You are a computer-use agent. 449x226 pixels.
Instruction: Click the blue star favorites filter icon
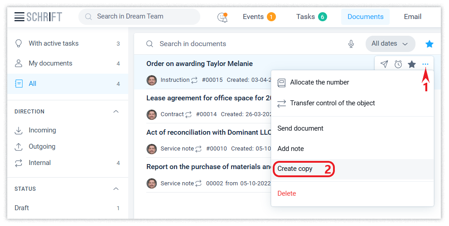429,44
